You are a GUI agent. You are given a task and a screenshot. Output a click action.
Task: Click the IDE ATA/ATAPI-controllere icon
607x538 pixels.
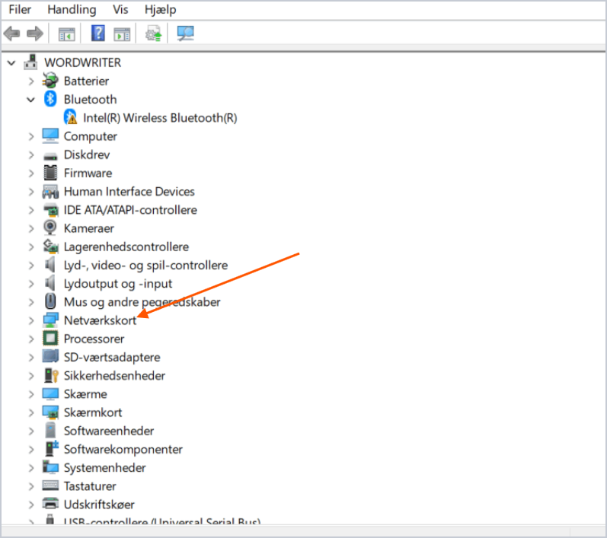pyautogui.click(x=50, y=209)
